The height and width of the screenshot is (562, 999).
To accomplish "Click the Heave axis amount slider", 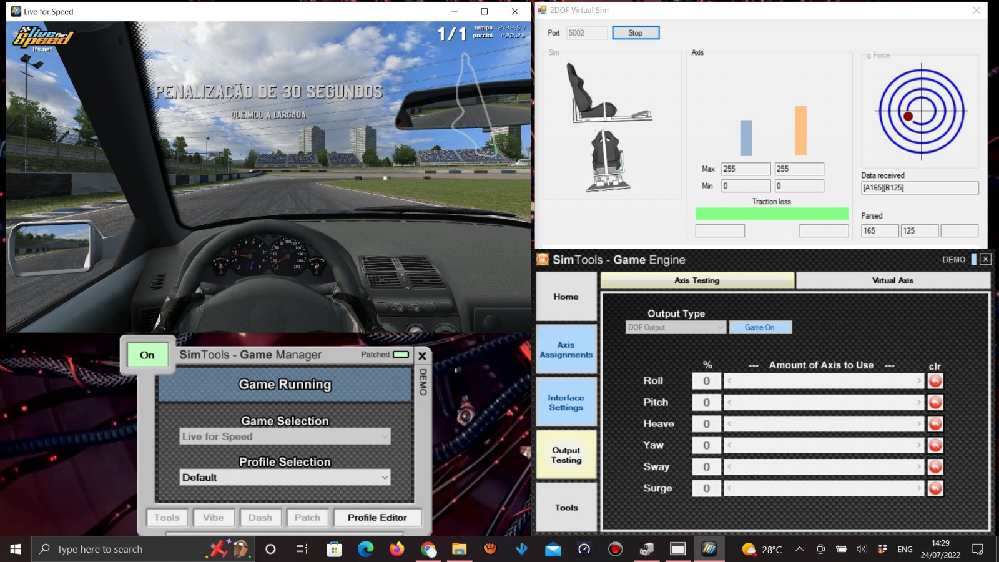I will coord(824,424).
